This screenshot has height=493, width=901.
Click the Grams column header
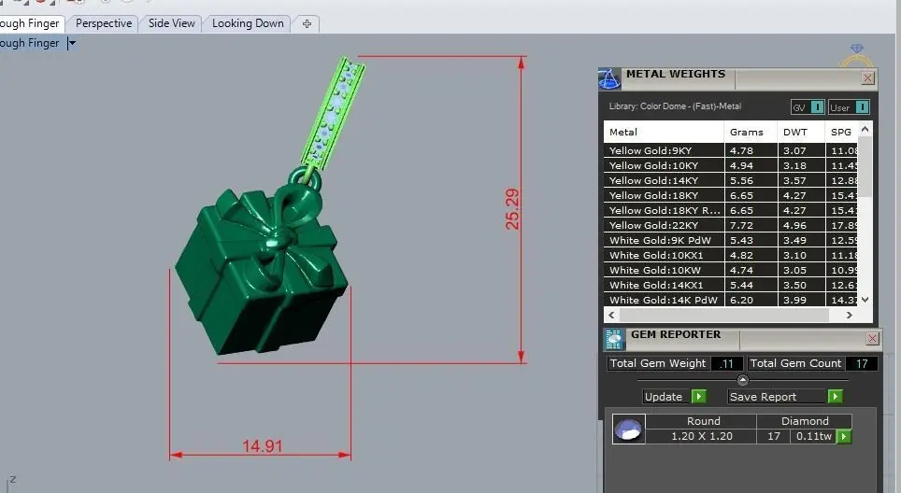[x=751, y=132]
